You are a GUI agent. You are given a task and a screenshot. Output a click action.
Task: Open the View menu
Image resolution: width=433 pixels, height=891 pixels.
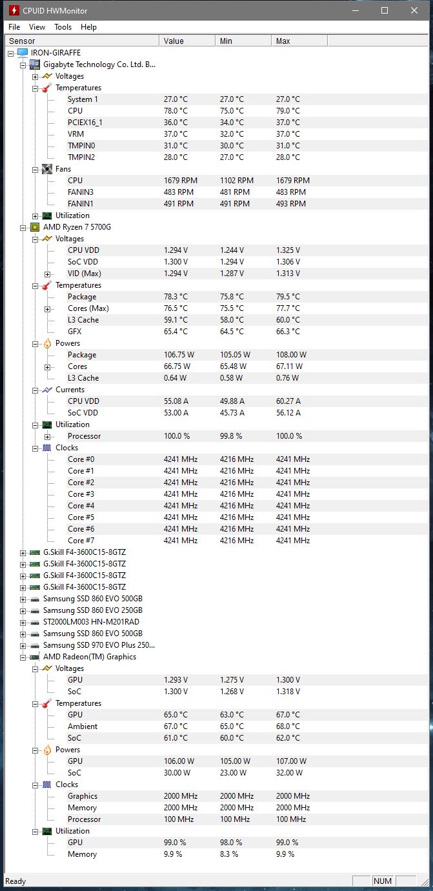37,27
